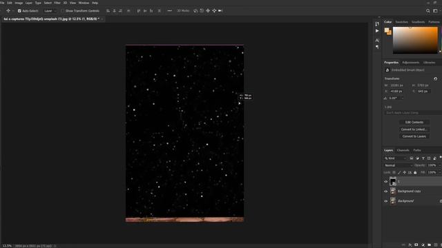The height and width of the screenshot is (248, 442).
Task: Open the Window menu
Action: pos(84,3)
